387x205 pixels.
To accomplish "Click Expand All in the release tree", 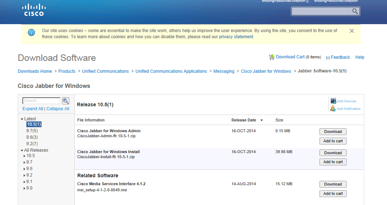I will (x=33, y=109).
